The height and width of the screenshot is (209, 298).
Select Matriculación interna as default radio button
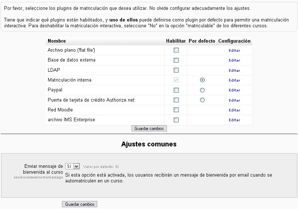click(202, 80)
